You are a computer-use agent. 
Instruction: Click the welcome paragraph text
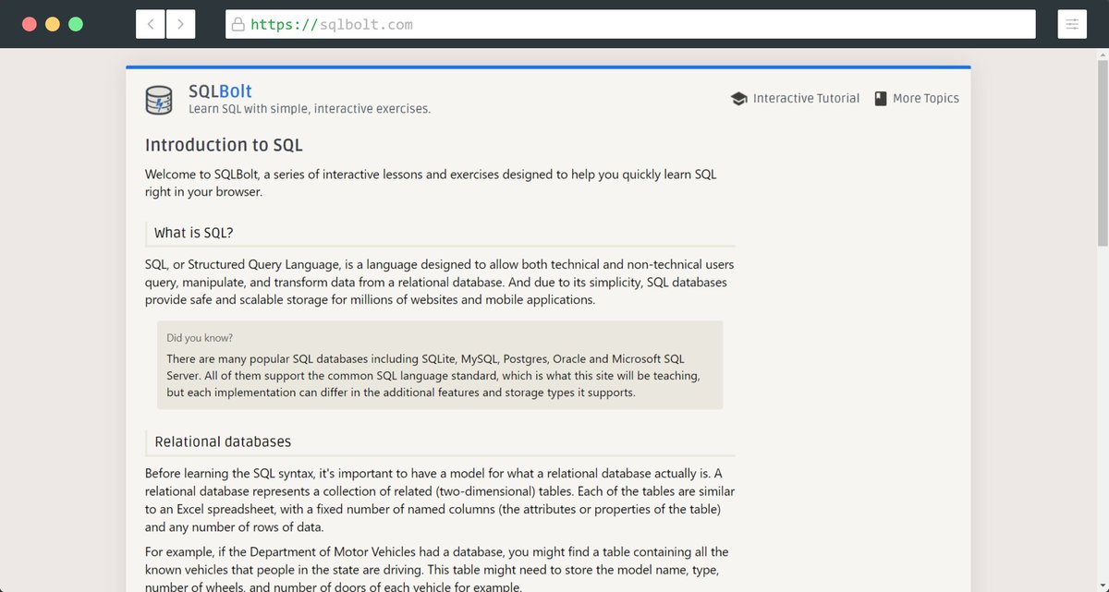431,183
